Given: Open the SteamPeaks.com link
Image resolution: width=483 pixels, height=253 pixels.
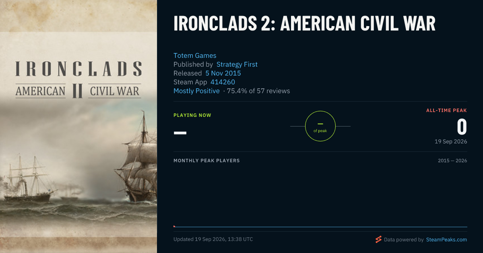Looking at the screenshot, I should click(x=446, y=239).
